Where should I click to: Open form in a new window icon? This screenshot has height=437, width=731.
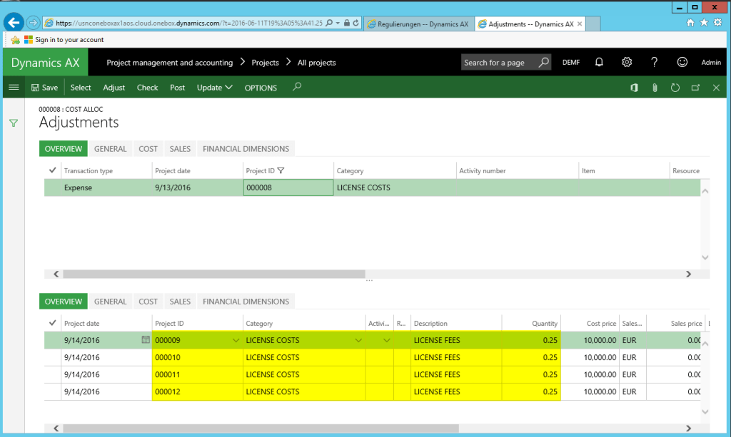pyautogui.click(x=695, y=87)
